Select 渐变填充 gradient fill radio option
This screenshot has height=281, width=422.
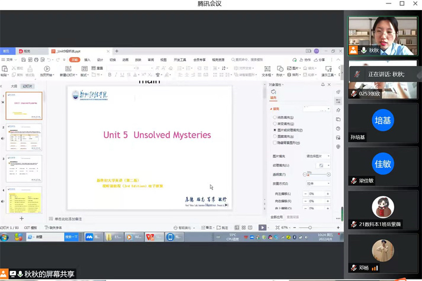(x=274, y=123)
